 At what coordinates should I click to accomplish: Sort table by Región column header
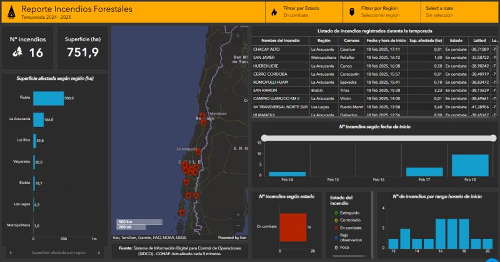(324, 41)
